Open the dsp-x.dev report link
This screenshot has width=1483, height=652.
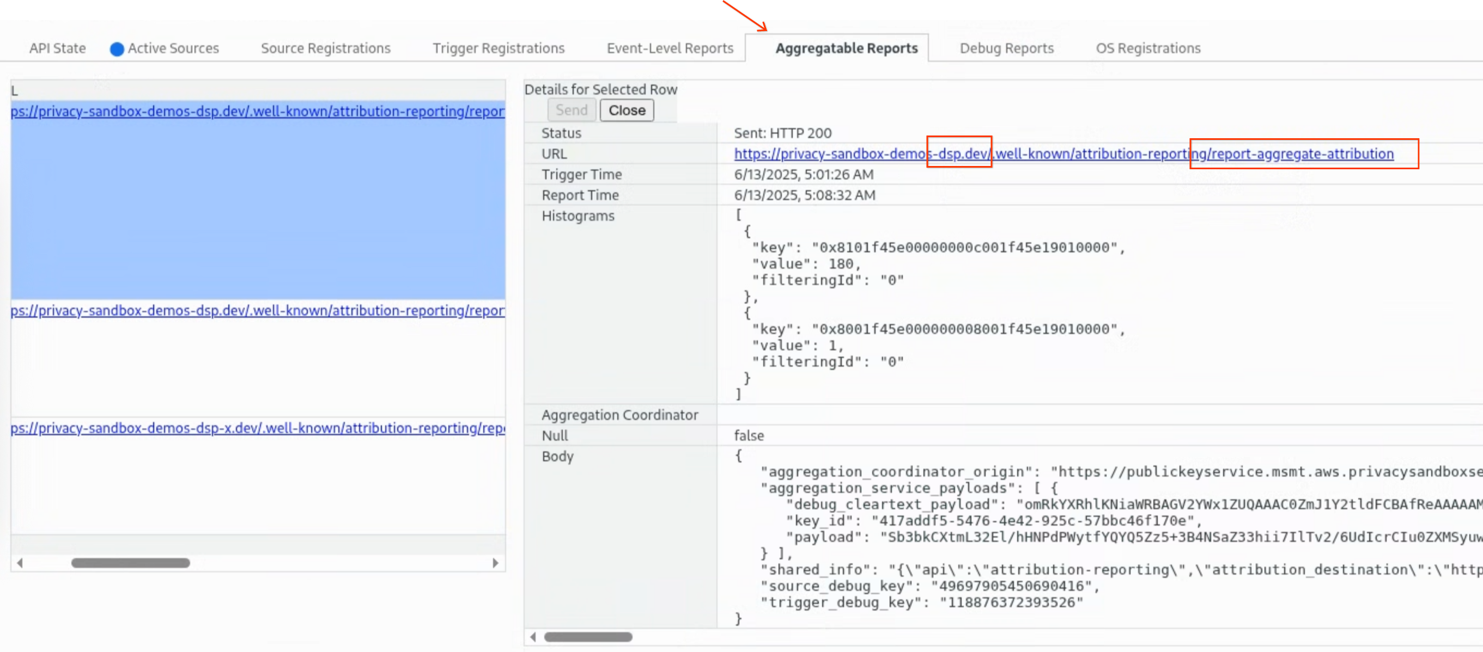[x=257, y=428]
